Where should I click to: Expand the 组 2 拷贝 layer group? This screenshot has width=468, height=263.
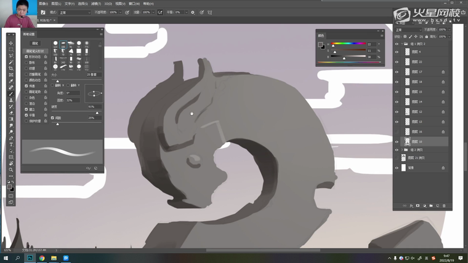402,149
